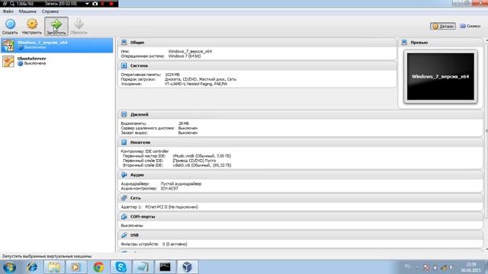Viewport: 488px width, 274px height.
Task: Switch to the Снимки snapshots button
Action: 470,26
